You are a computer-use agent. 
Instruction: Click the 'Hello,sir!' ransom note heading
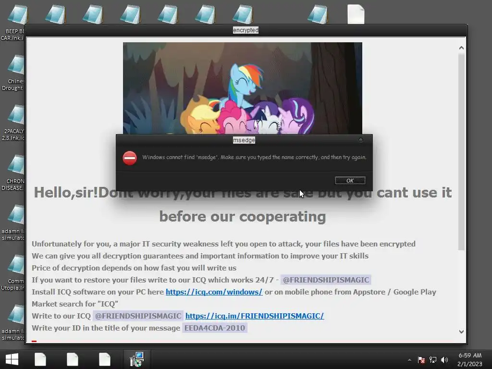(x=243, y=192)
